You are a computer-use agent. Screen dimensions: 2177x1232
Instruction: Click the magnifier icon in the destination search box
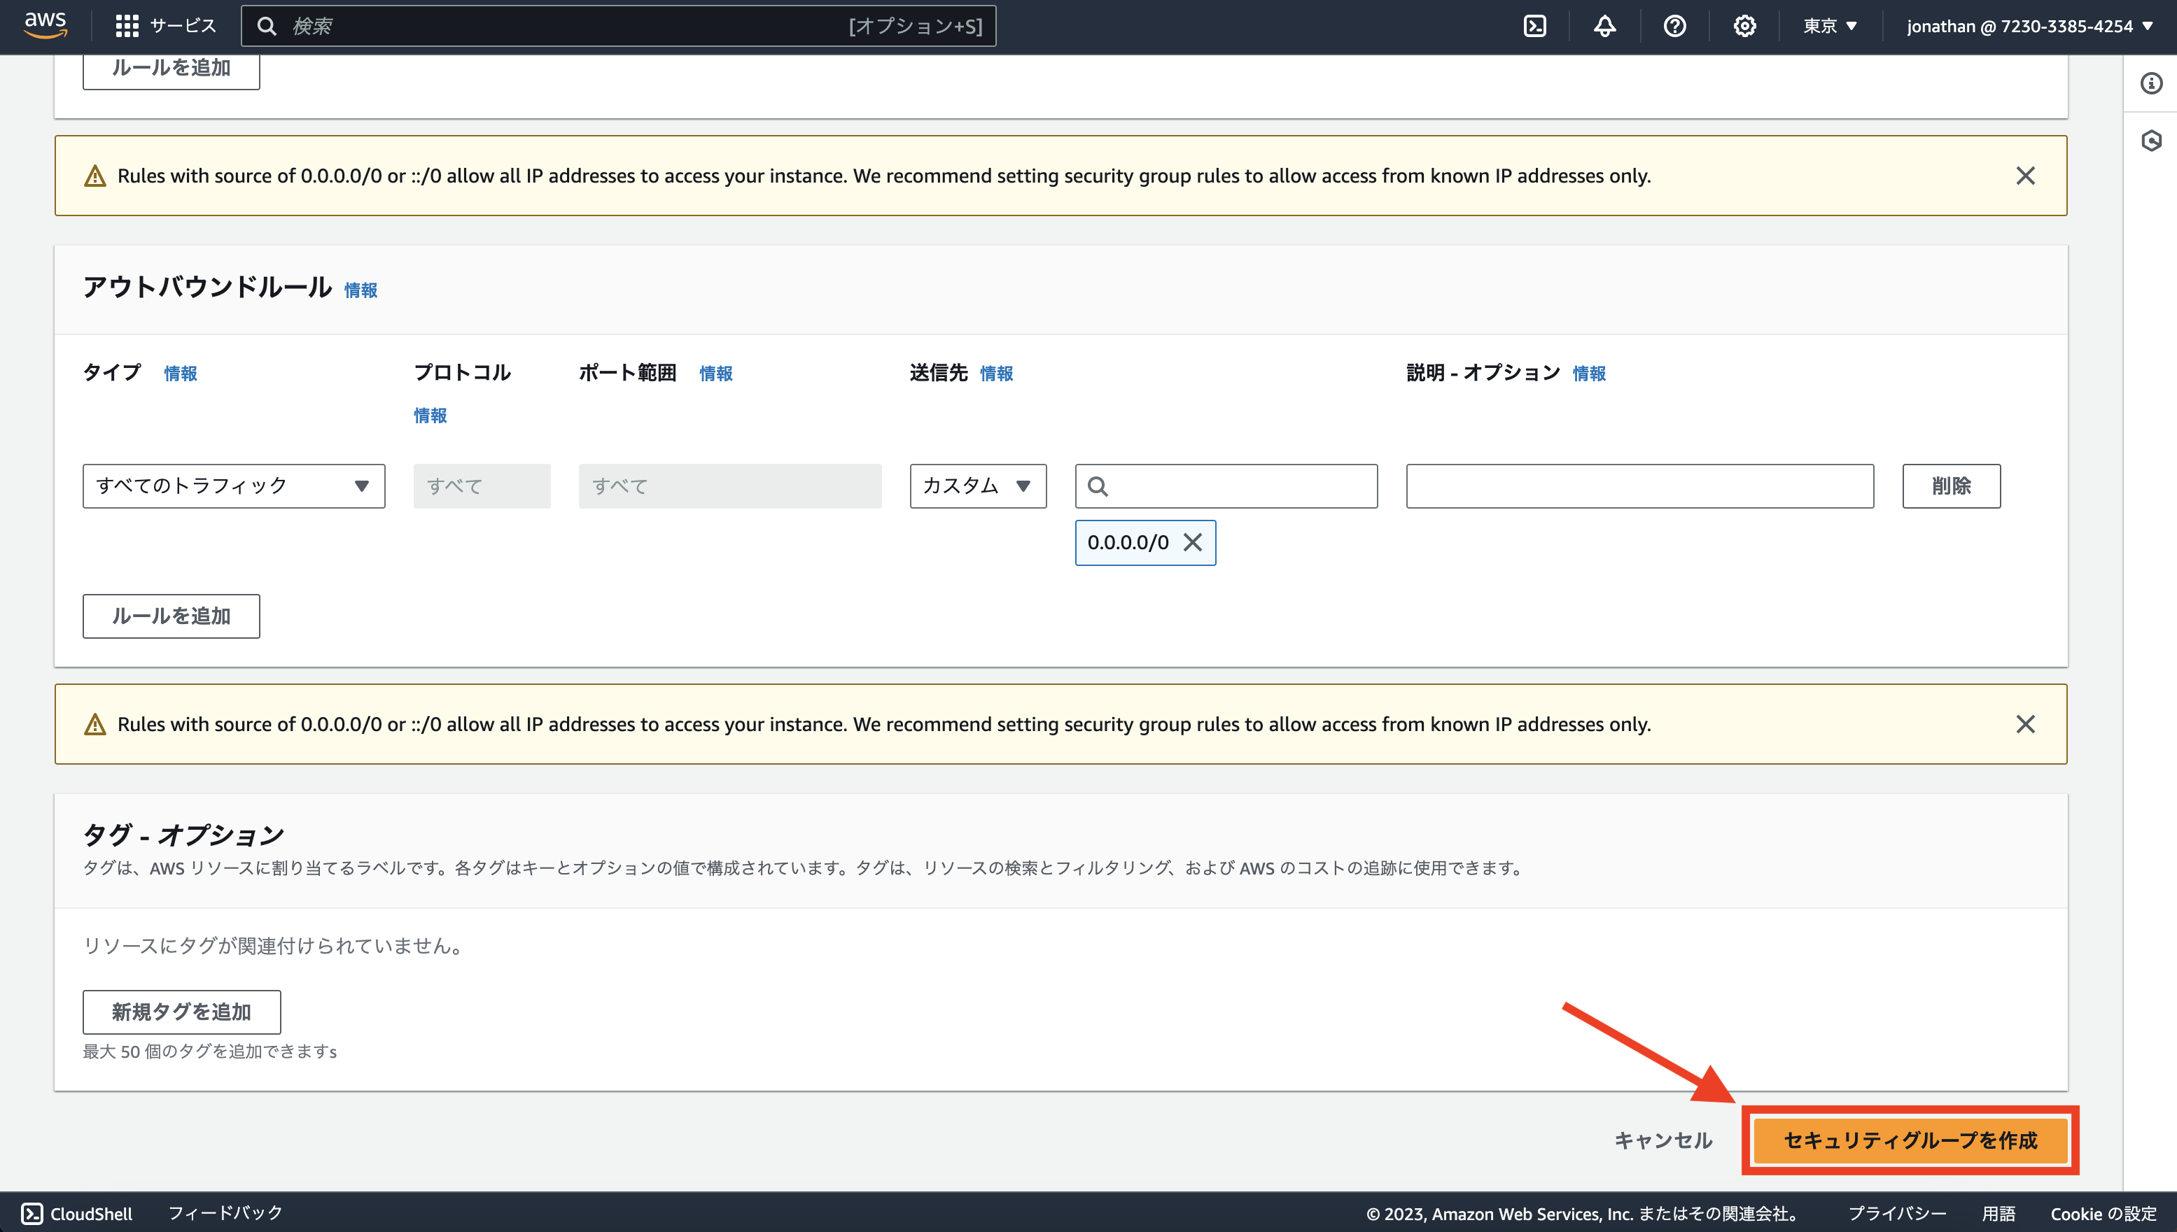pyautogui.click(x=1099, y=486)
